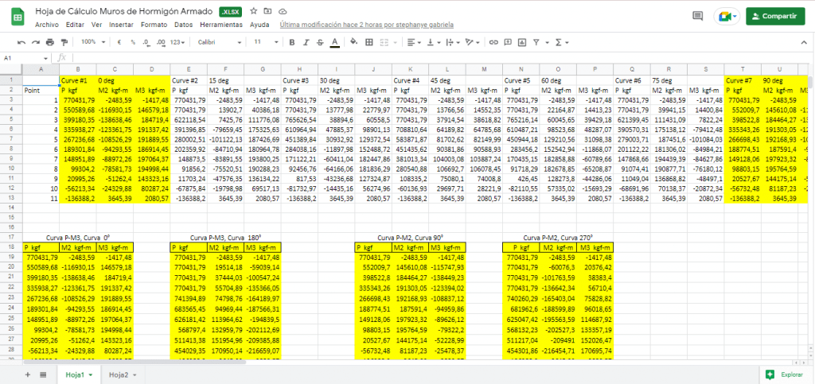
Task: Open the Formato menu
Action: tap(154, 25)
